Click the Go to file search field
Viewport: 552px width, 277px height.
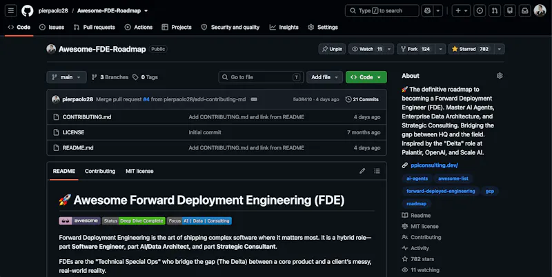[261, 77]
